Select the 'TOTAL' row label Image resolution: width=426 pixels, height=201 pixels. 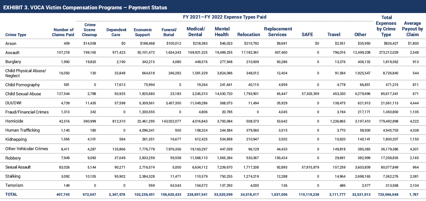click(x=12, y=194)
